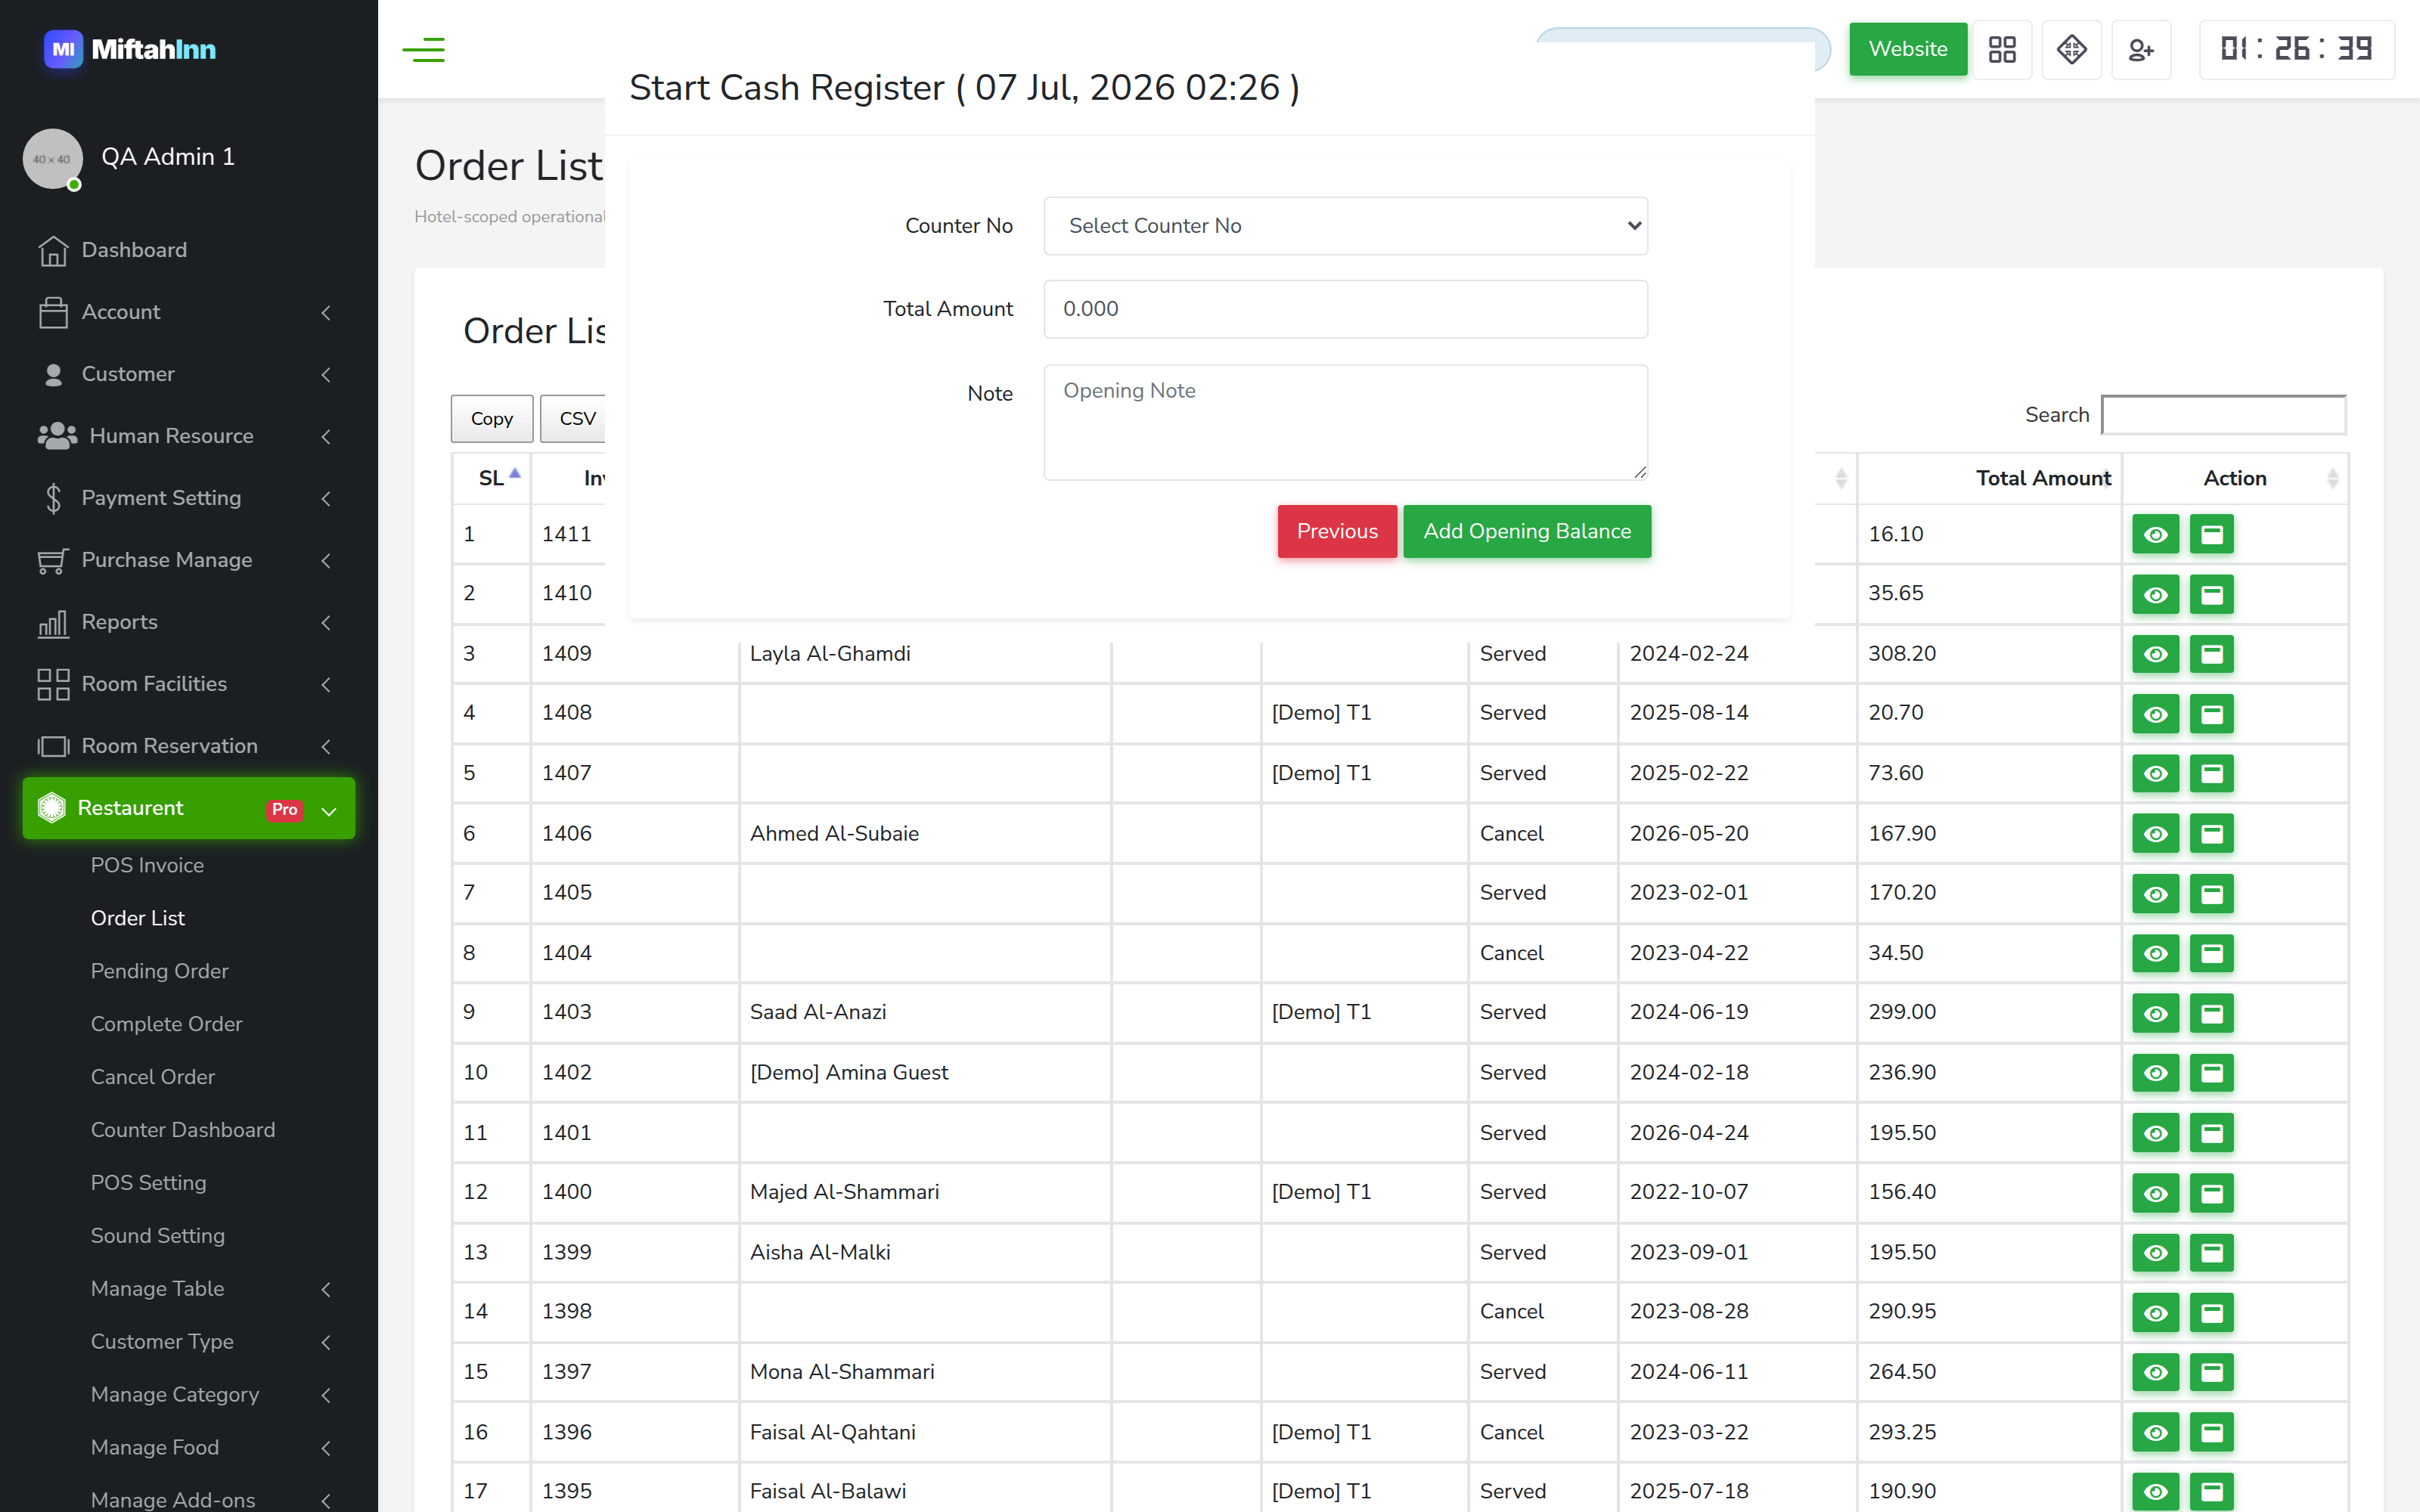This screenshot has height=1512, width=2420.
Task: Expand the Room Facilities sidebar menu
Action: 188,684
